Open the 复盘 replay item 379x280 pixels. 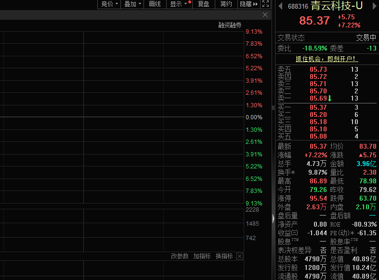coord(203,4)
